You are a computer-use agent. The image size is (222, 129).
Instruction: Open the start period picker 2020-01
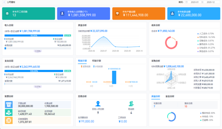(x=195, y=2)
